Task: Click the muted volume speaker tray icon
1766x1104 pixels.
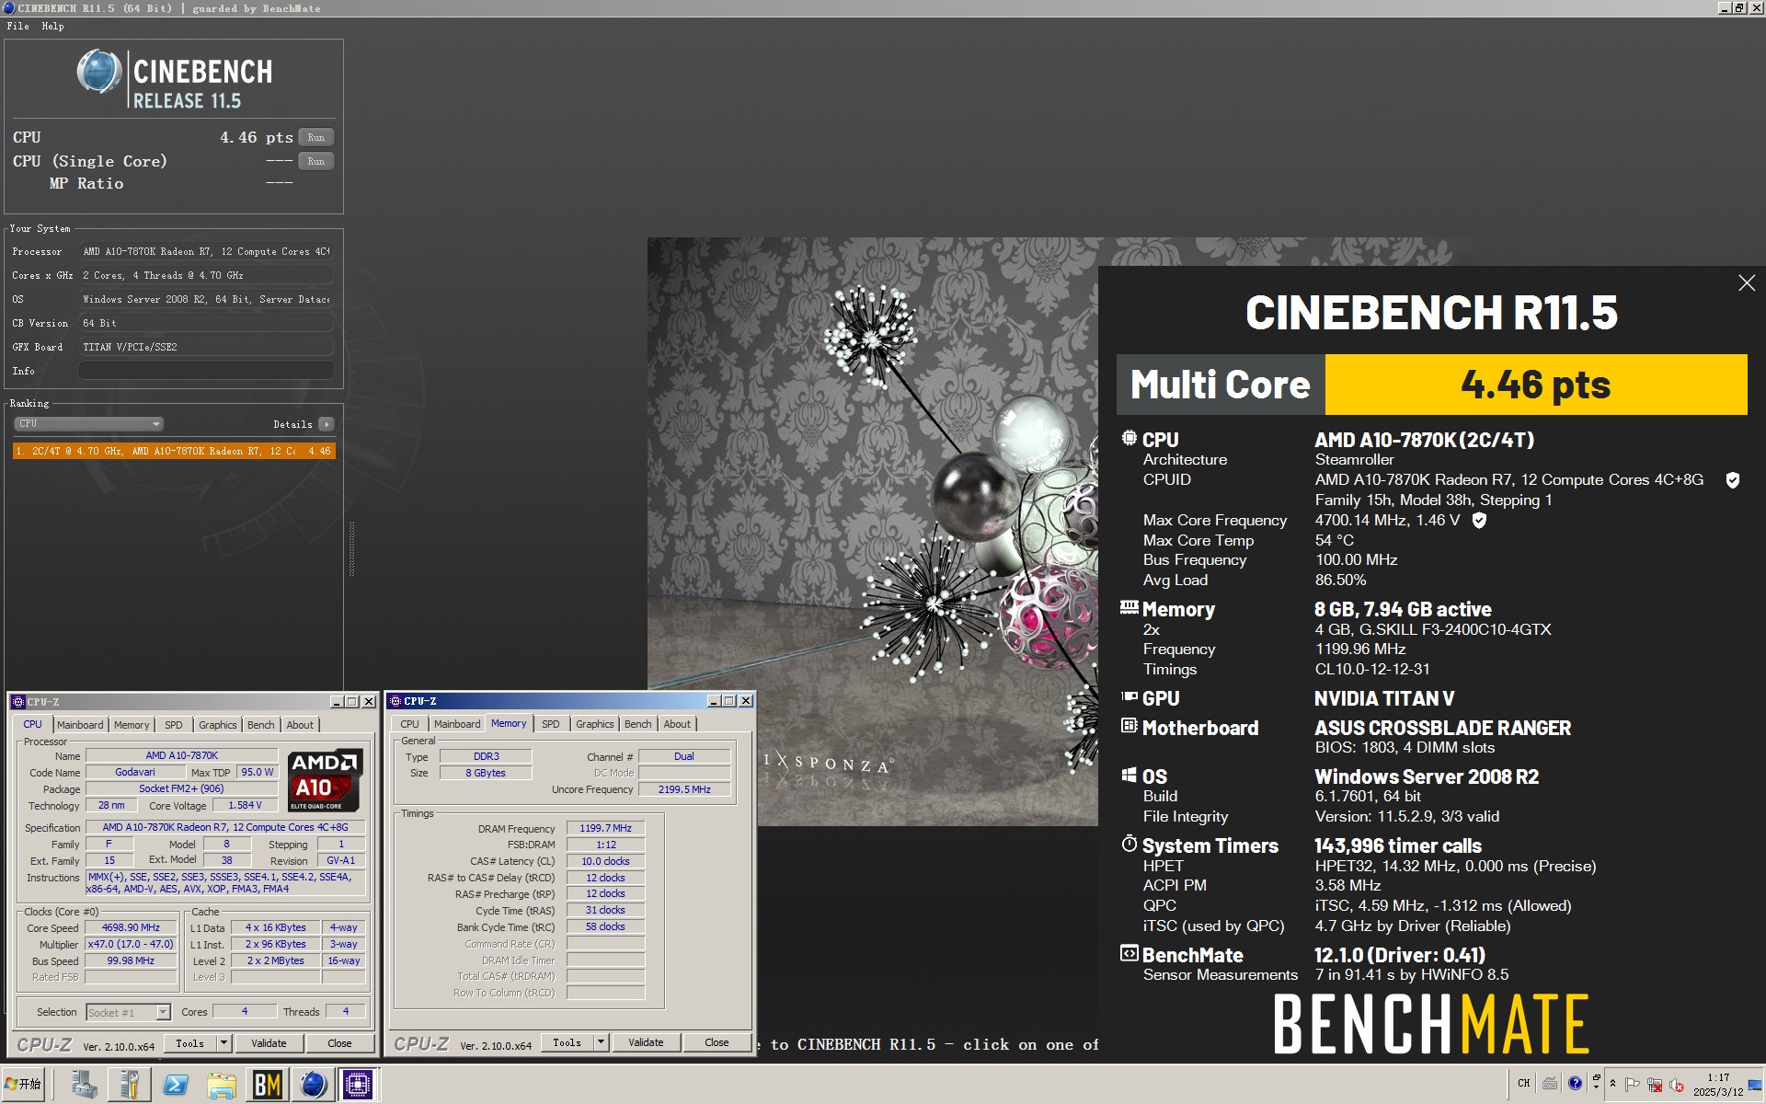Action: tap(1677, 1085)
